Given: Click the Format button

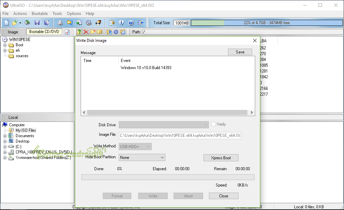Looking at the screenshot, I should pyautogui.click(x=117, y=196).
